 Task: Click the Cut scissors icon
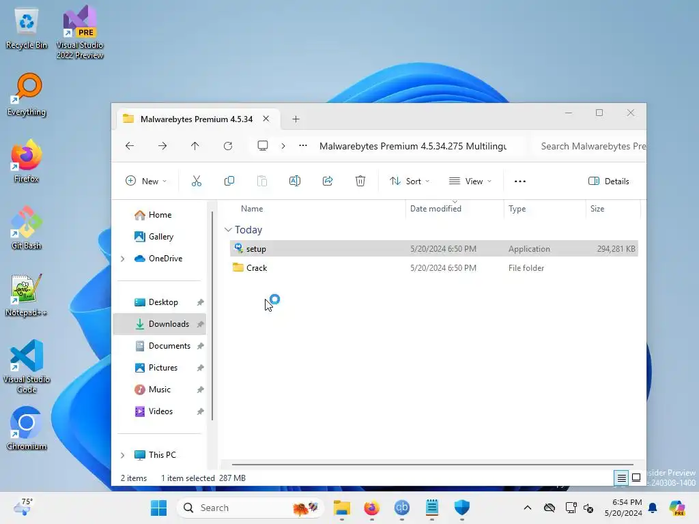point(196,181)
